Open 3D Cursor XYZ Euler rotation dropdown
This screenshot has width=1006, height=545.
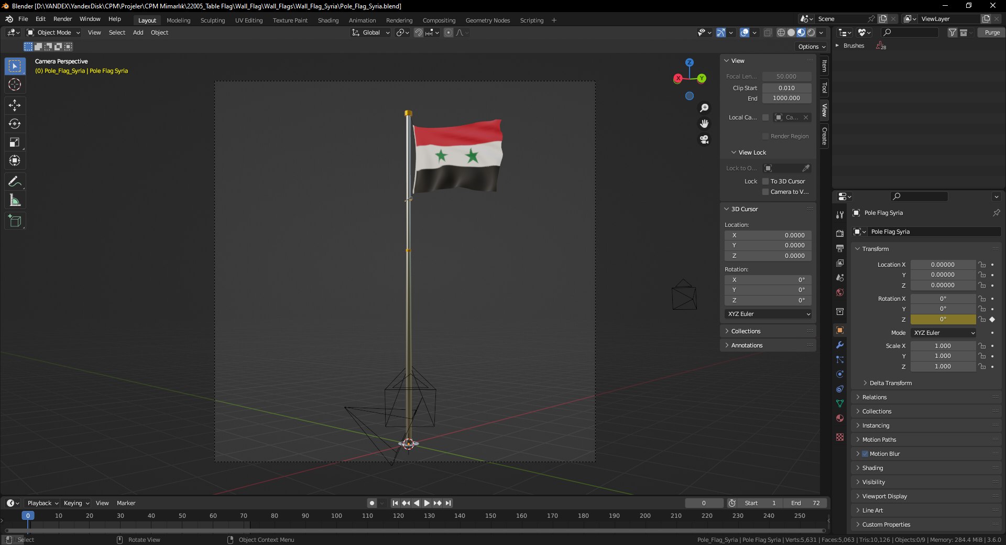[769, 314]
